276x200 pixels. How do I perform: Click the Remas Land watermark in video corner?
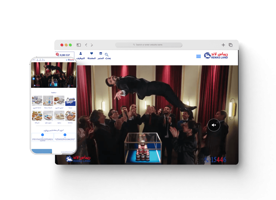click(78, 159)
